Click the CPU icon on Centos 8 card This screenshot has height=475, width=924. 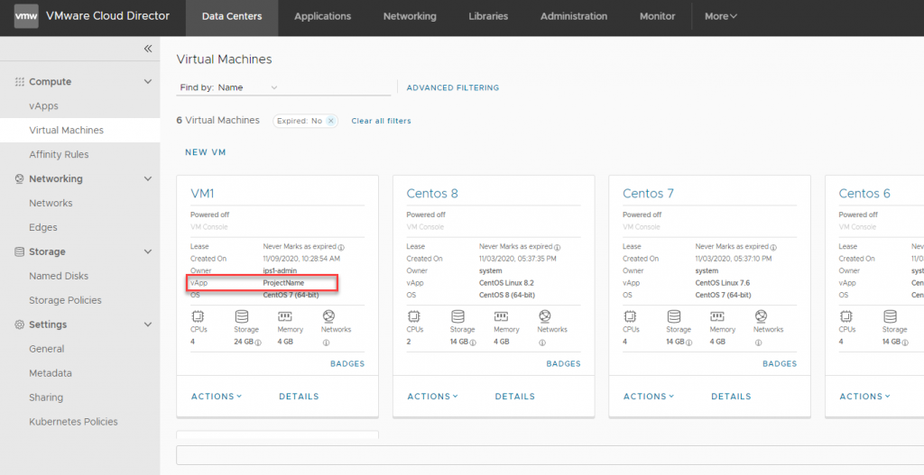pyautogui.click(x=414, y=316)
